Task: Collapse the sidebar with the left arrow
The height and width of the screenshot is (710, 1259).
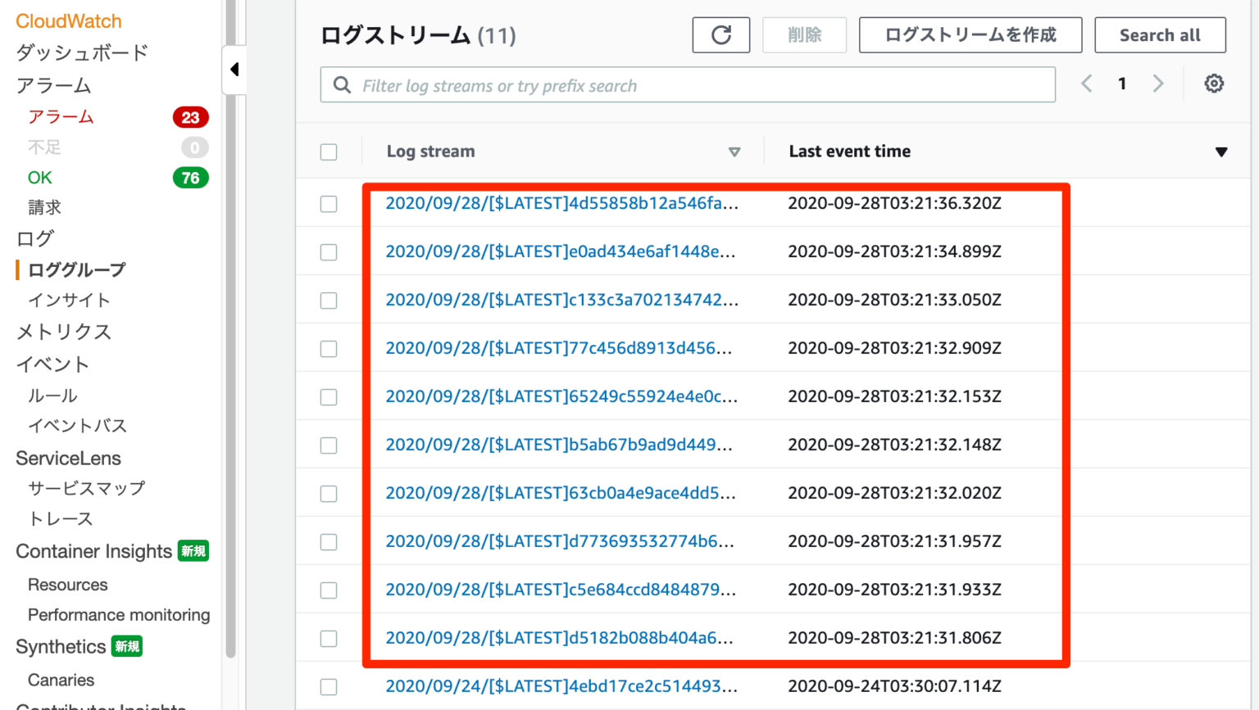Action: click(x=234, y=70)
